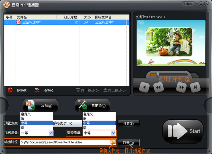Click the 幻灯片数 column header
Viewport: 212px width, 154px height.
[x=68, y=17]
